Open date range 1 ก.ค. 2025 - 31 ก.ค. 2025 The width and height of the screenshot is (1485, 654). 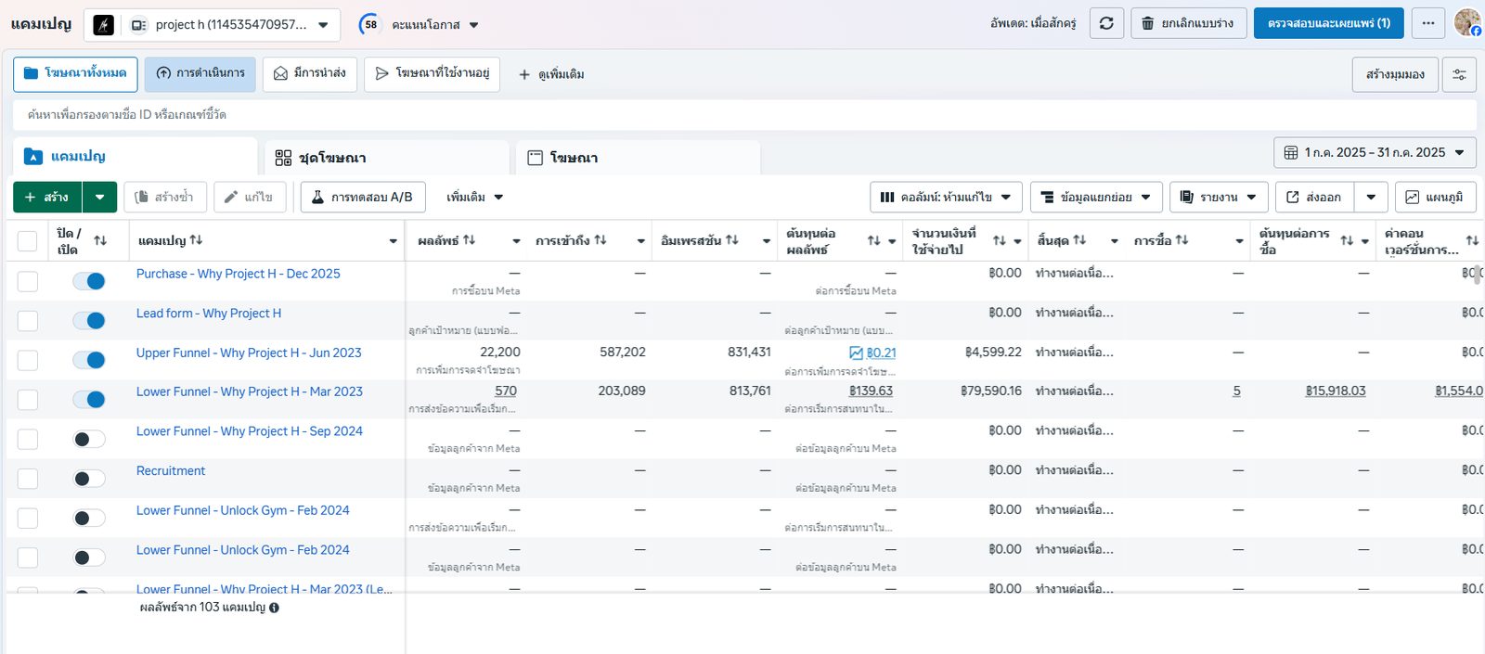pos(1375,152)
